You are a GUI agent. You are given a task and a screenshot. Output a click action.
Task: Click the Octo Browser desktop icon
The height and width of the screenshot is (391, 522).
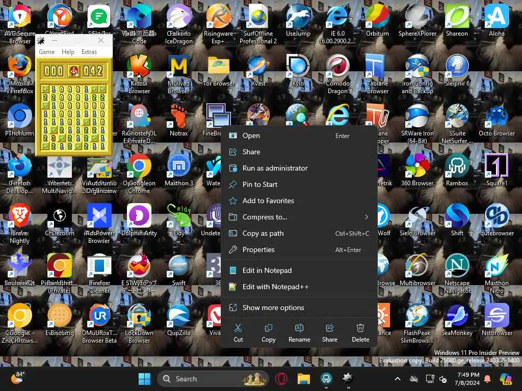[497, 115]
